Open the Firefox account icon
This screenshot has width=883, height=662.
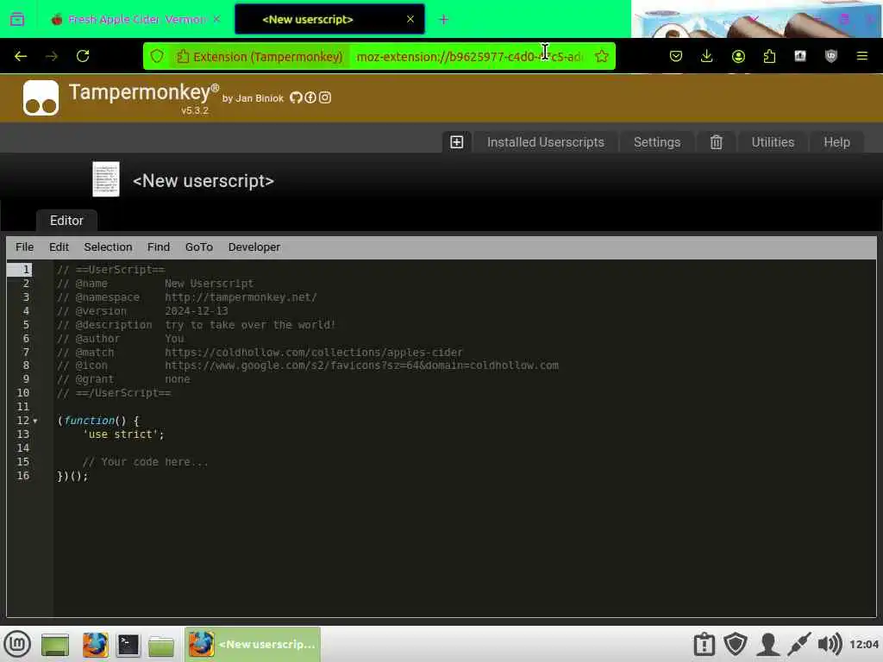point(738,56)
